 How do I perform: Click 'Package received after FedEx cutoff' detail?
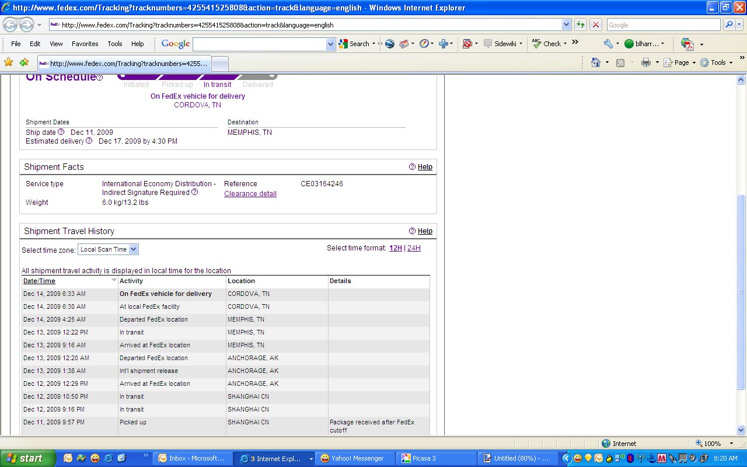click(372, 426)
